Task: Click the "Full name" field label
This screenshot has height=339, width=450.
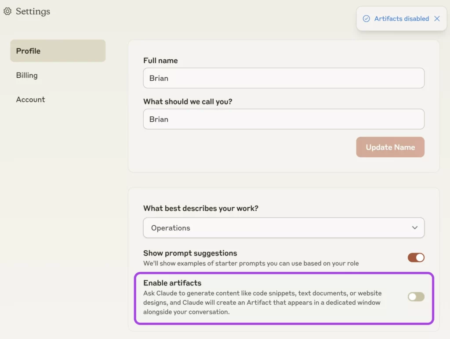Action: [x=160, y=61]
